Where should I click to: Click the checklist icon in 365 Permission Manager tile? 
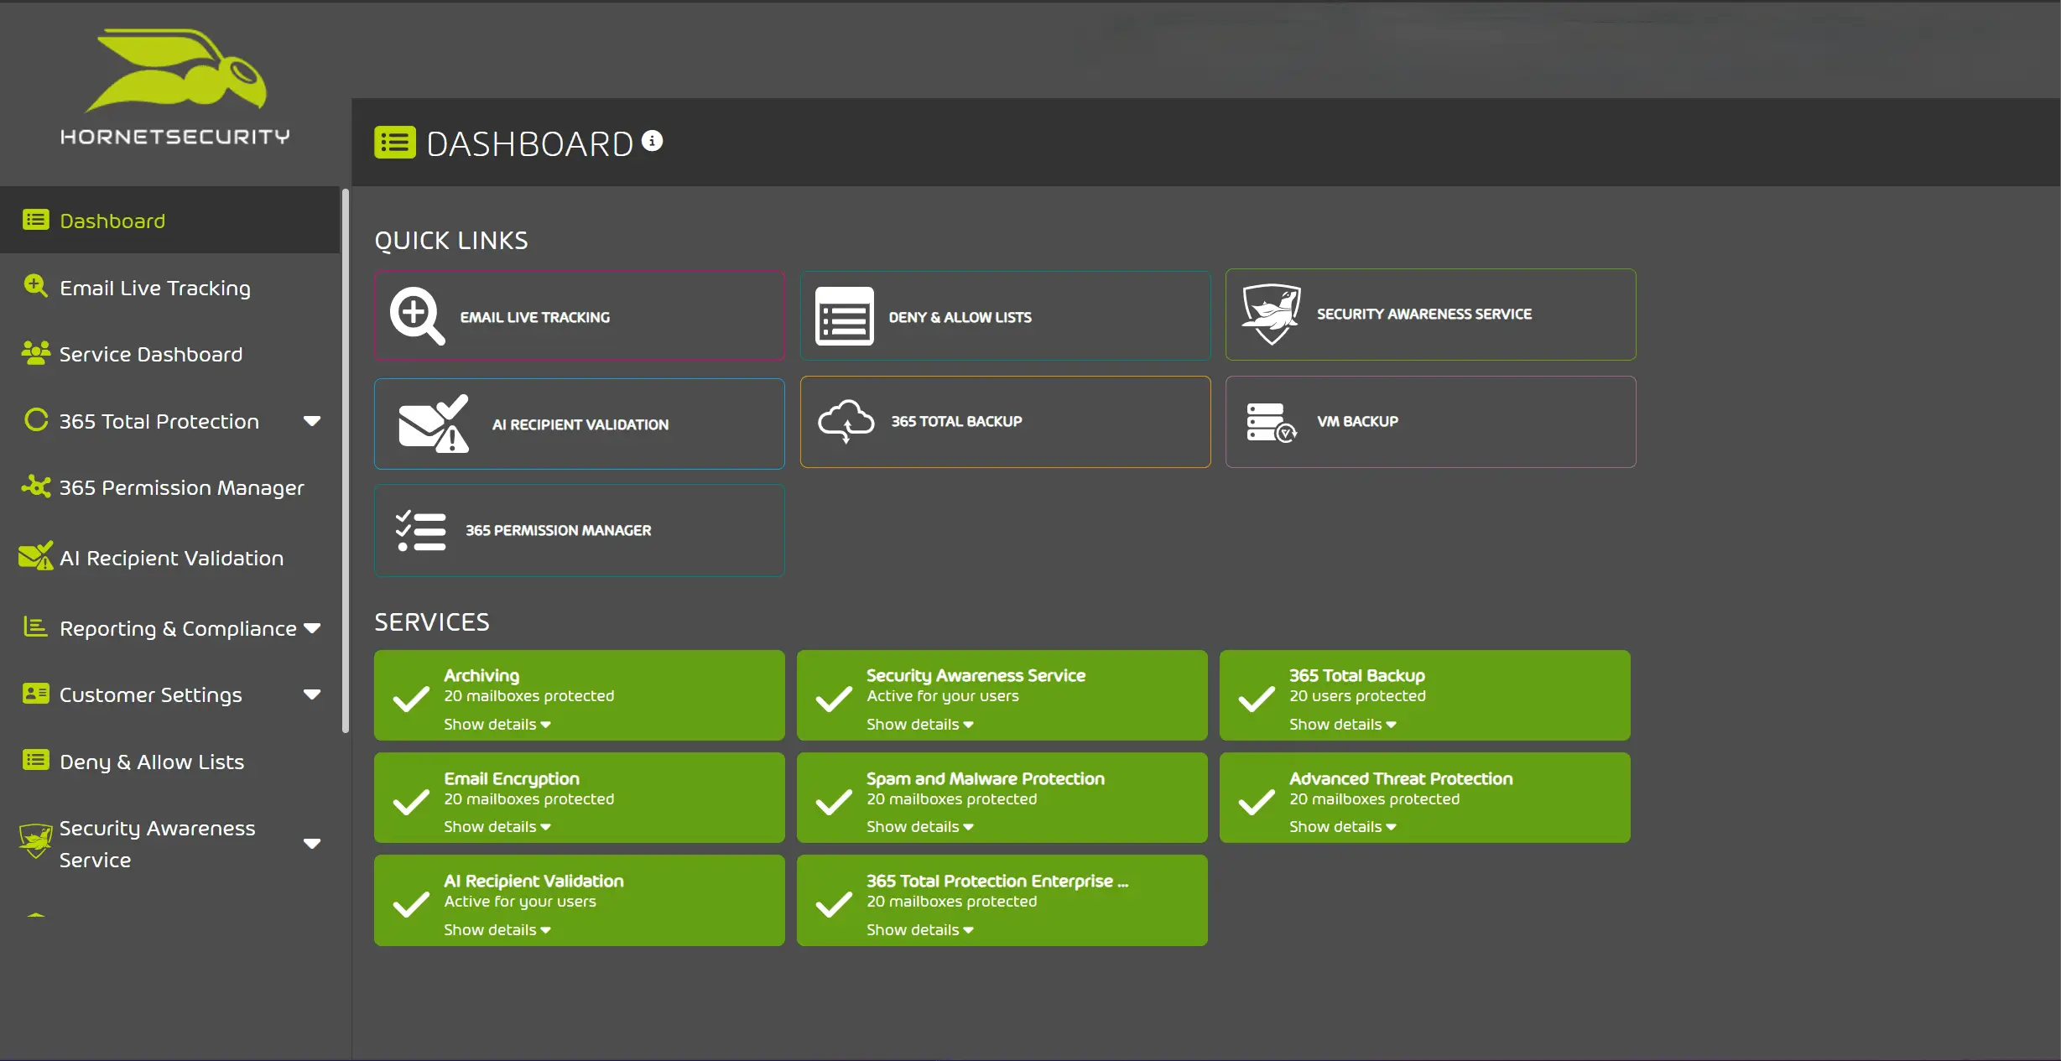(421, 530)
